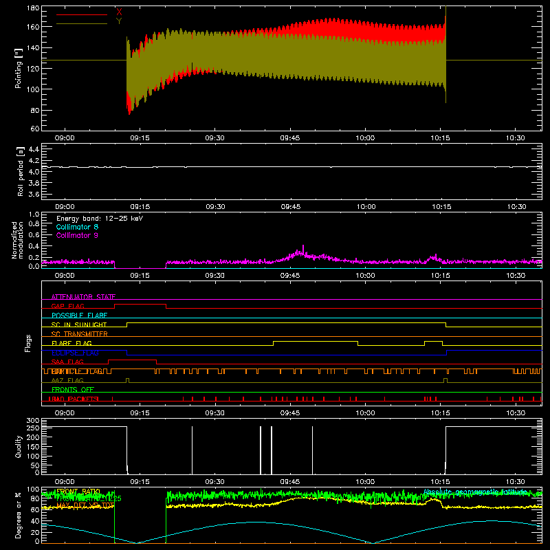Click the Normalized modulation axis title

[x=18, y=240]
